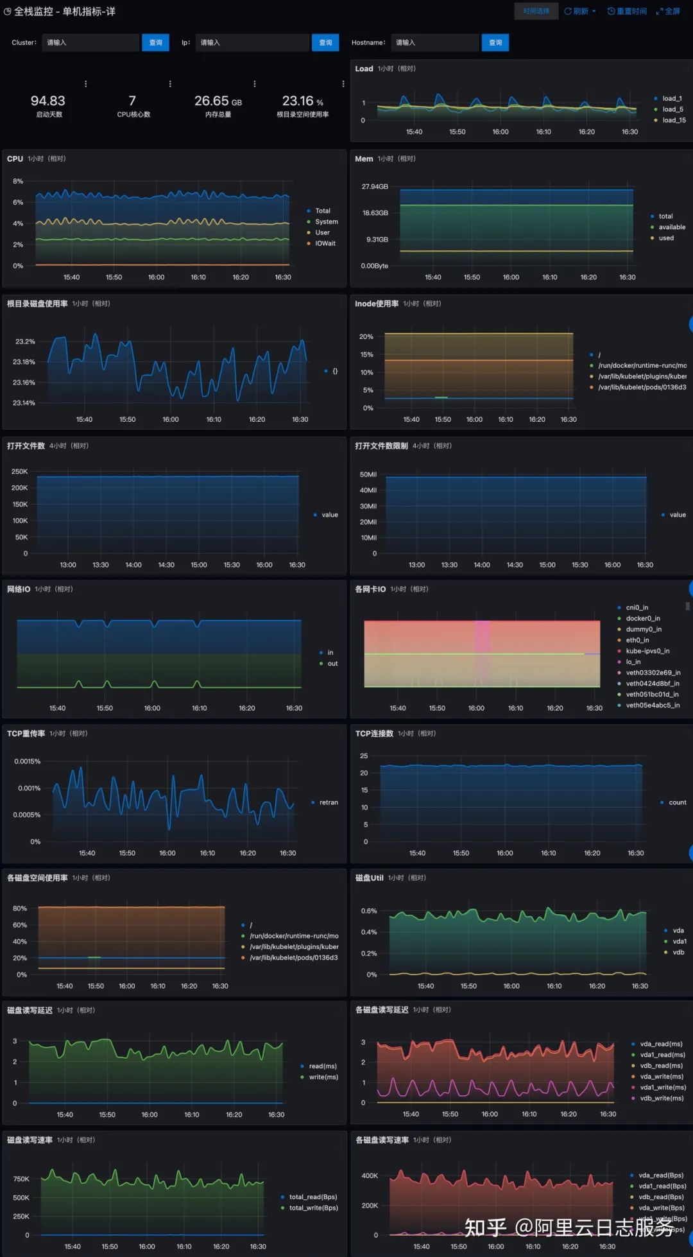Click the 重置时间 reset time clock icon
Screen dimensions: 693x1257
tap(611, 12)
